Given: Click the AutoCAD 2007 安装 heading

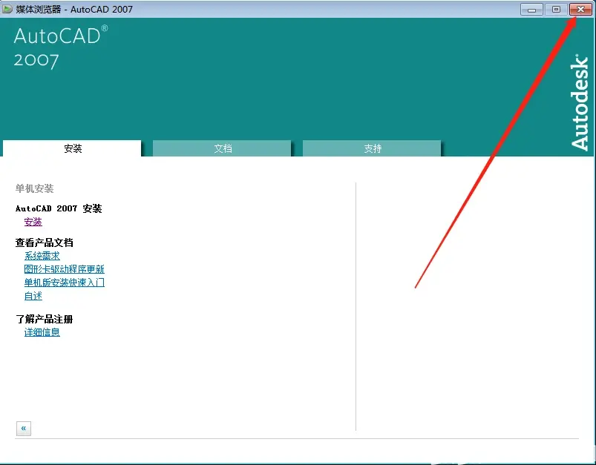Looking at the screenshot, I should pos(59,208).
